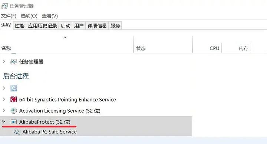Open the 服务 tab

coord(115,25)
